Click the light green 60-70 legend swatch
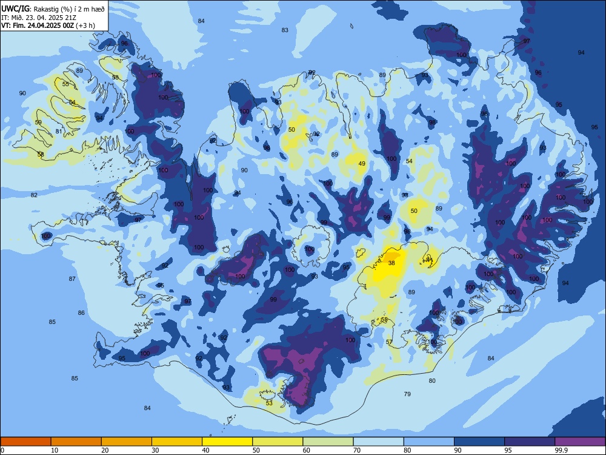 [328, 442]
